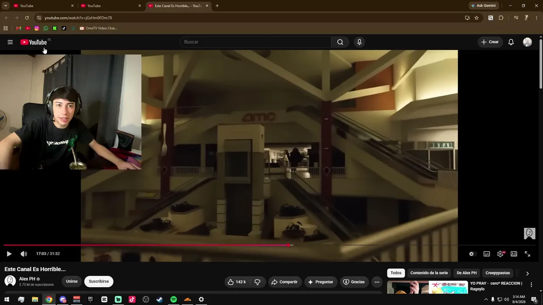Open the media controls toolbar icon
The image size is (543, 305).
click(x=516, y=18)
